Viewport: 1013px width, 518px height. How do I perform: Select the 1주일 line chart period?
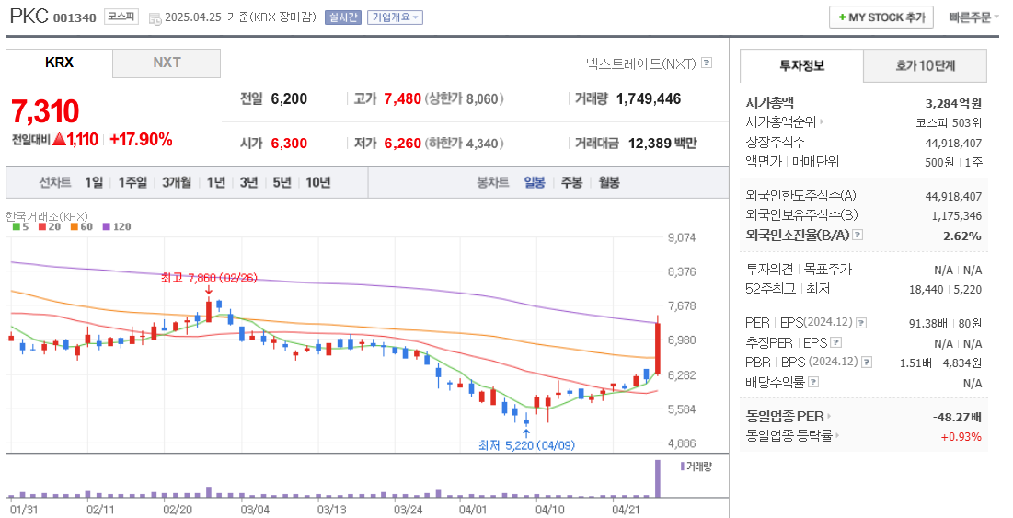tap(132, 183)
